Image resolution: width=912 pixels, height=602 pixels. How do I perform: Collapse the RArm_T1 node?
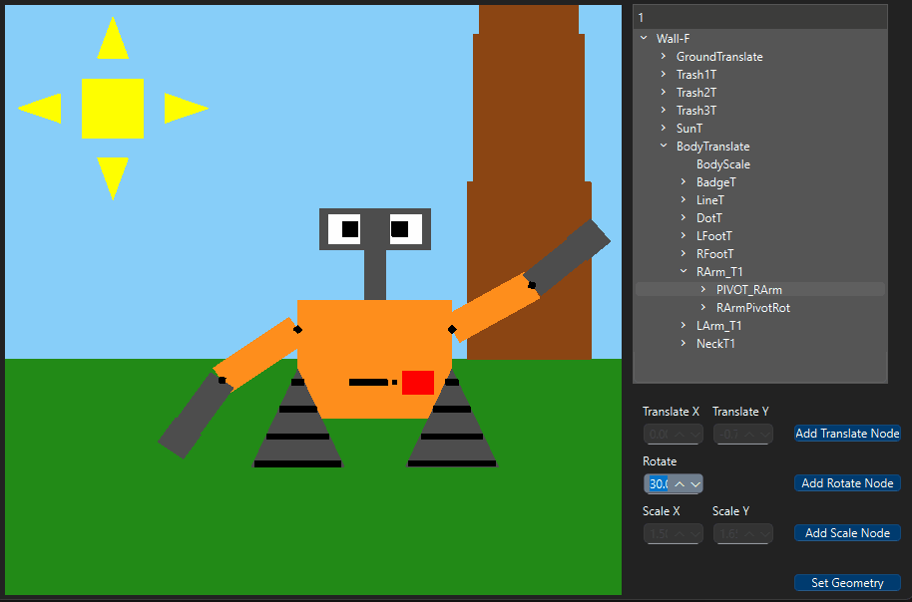[684, 271]
